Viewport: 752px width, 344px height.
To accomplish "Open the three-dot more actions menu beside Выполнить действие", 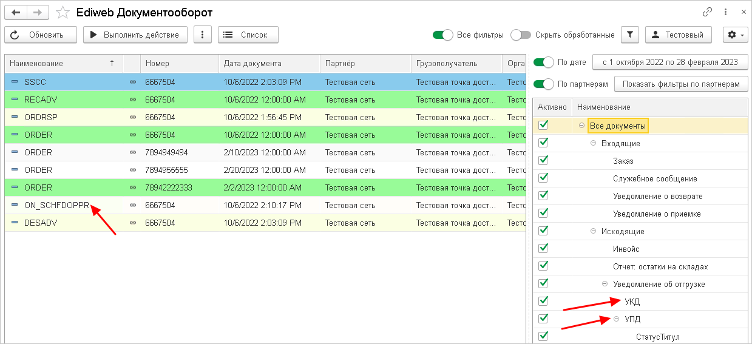I will [202, 35].
